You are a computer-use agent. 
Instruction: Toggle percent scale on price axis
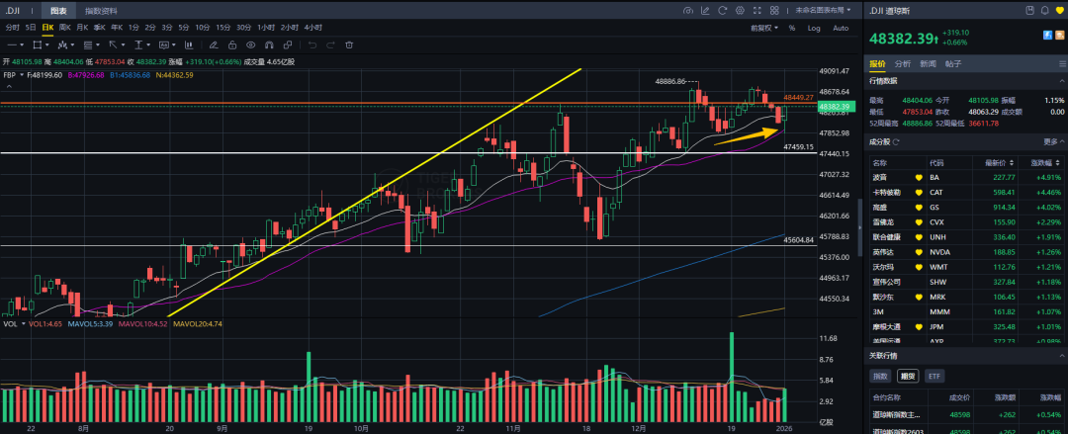click(x=791, y=28)
